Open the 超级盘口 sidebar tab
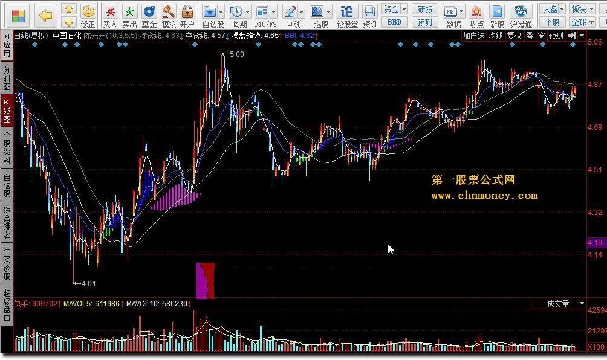This screenshot has width=607, height=360. pos(7,304)
